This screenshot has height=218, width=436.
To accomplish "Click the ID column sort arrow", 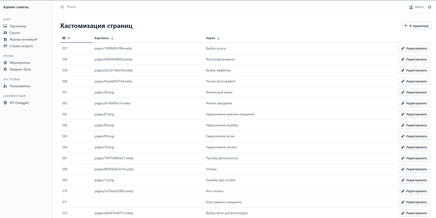I will (x=69, y=38).
